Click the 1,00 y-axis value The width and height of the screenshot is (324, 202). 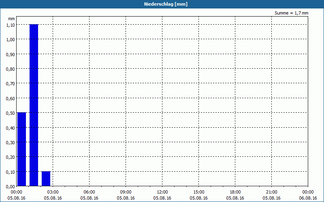[11, 40]
